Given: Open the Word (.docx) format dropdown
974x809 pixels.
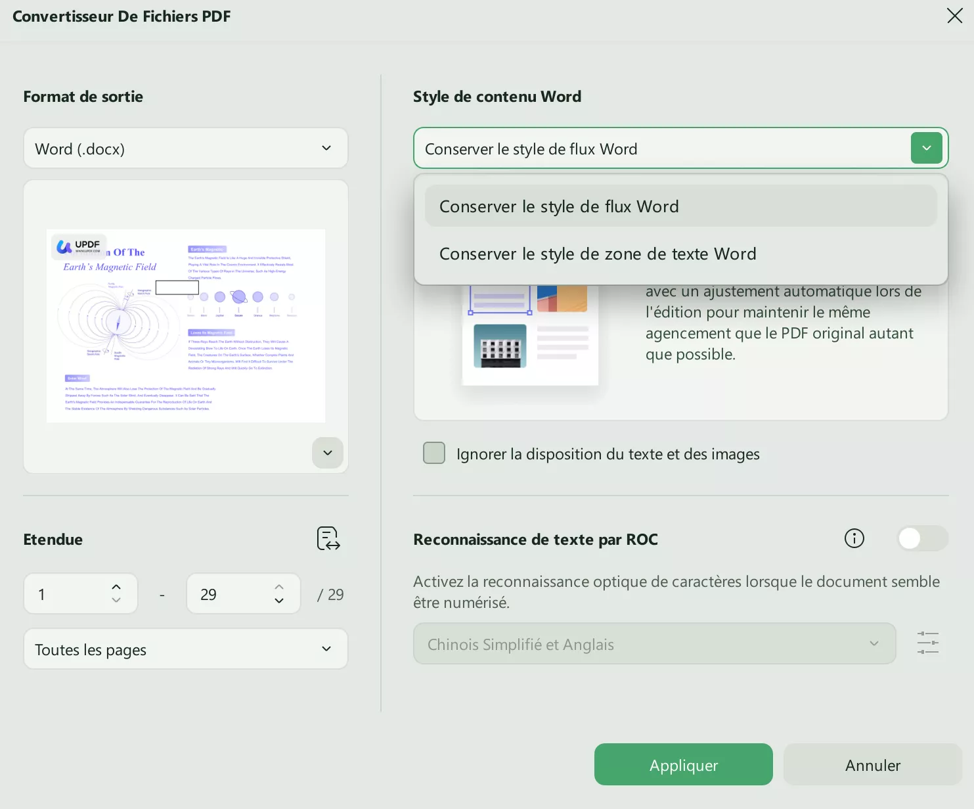Looking at the screenshot, I should pos(186,148).
